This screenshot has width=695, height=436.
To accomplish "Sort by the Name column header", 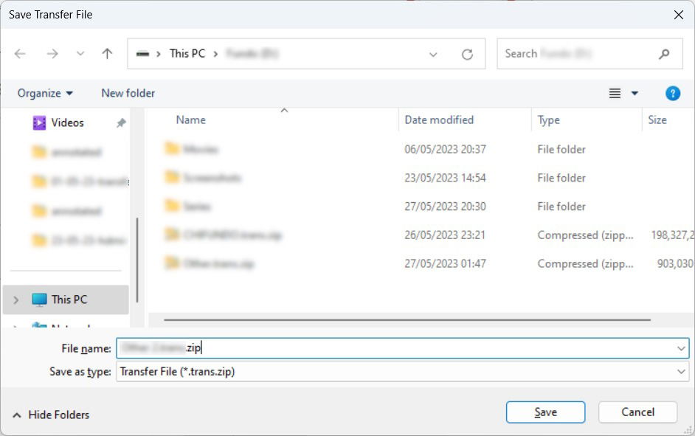I will pyautogui.click(x=190, y=120).
